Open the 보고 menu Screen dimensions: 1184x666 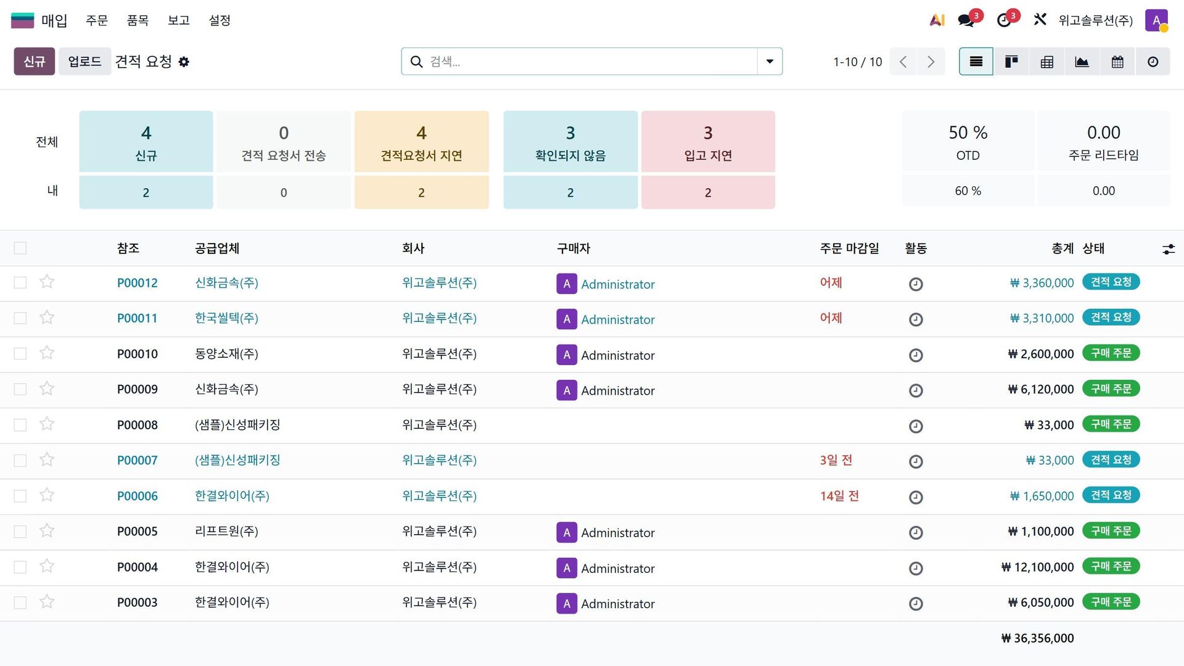tap(179, 20)
